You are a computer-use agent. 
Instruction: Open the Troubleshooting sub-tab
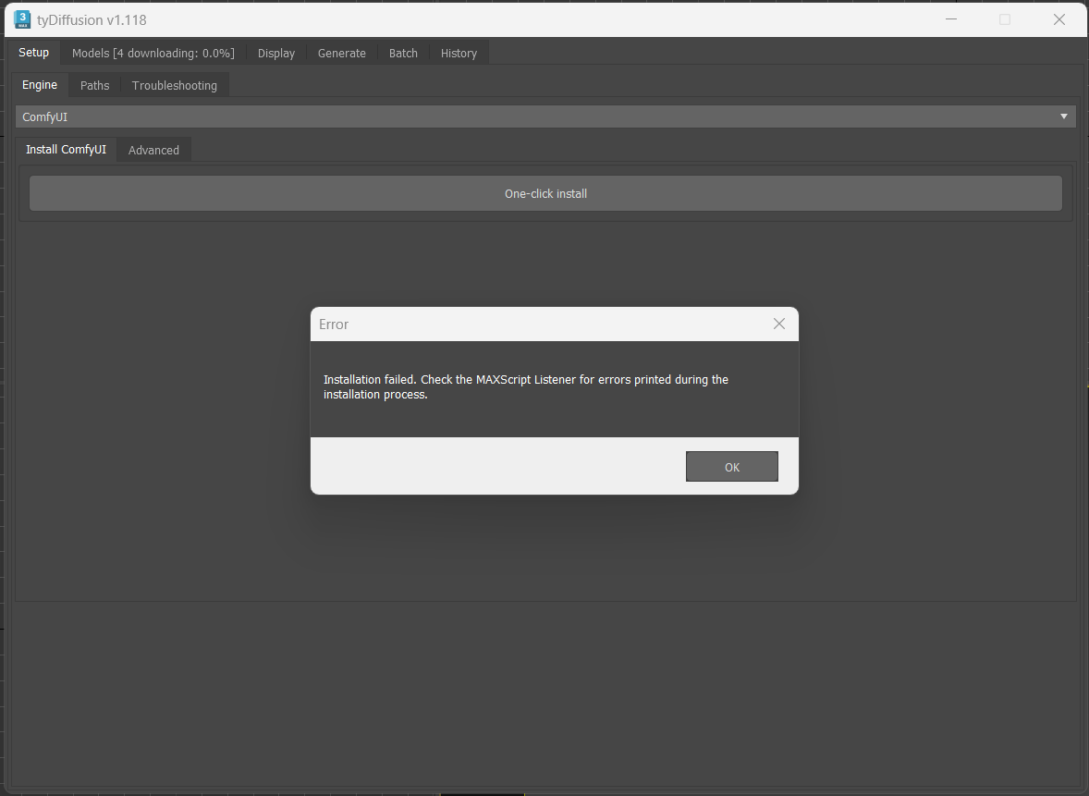(175, 85)
